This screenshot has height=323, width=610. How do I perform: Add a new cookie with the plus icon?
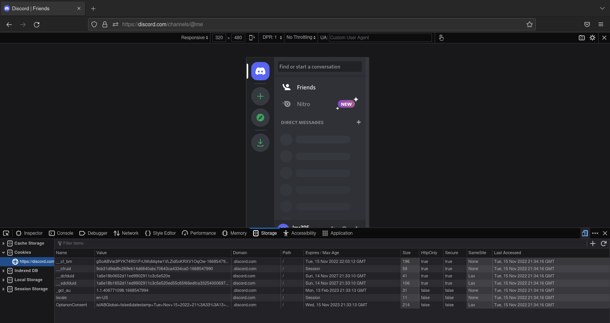593,243
